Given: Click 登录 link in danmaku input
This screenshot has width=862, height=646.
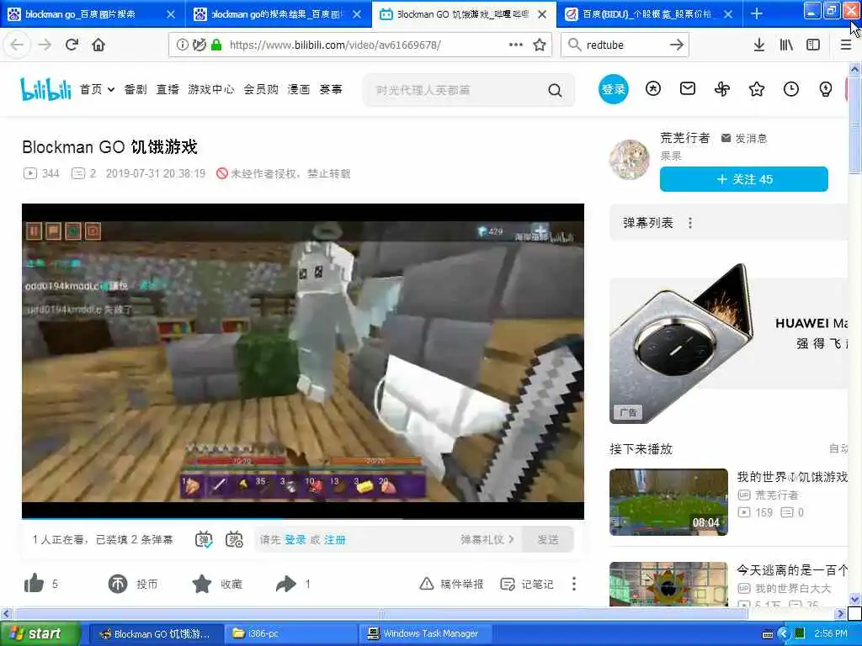Looking at the screenshot, I should coord(295,540).
